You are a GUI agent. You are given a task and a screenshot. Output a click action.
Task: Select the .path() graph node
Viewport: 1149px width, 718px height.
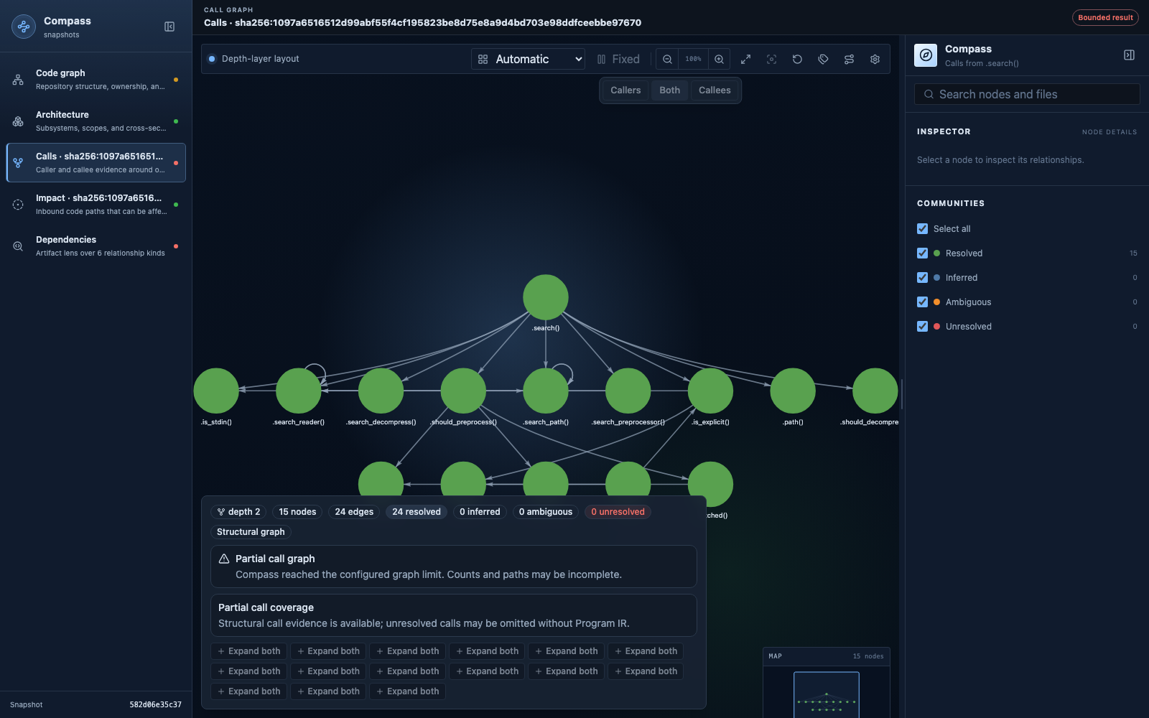tap(793, 391)
